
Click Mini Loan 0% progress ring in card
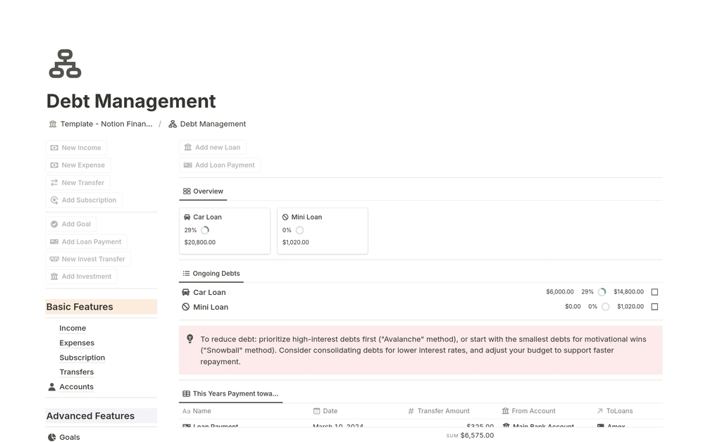(300, 230)
